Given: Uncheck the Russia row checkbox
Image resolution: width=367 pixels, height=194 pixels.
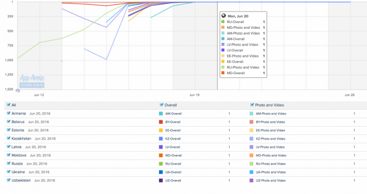Looking at the screenshot, I should pos(9,164).
